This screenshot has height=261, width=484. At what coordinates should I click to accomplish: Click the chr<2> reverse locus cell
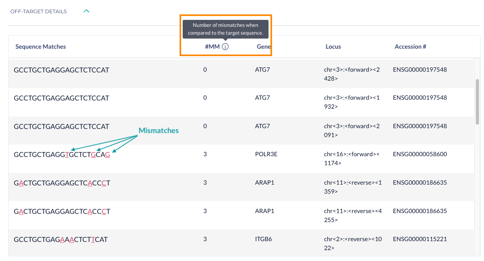349,243
